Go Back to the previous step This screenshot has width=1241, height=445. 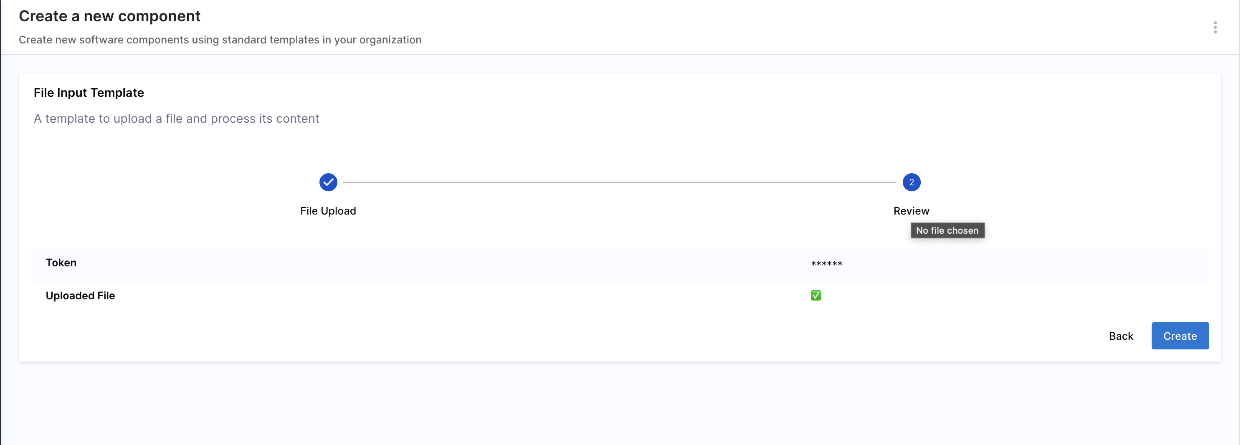pos(1121,336)
